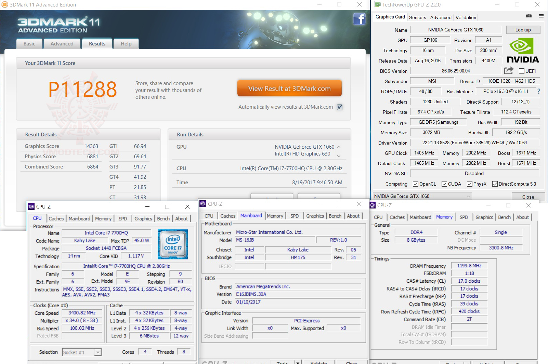Open Mainboard tab in the CPU-Z window showing Timings
The height and width of the screenshot is (364, 548).
tap(420, 217)
